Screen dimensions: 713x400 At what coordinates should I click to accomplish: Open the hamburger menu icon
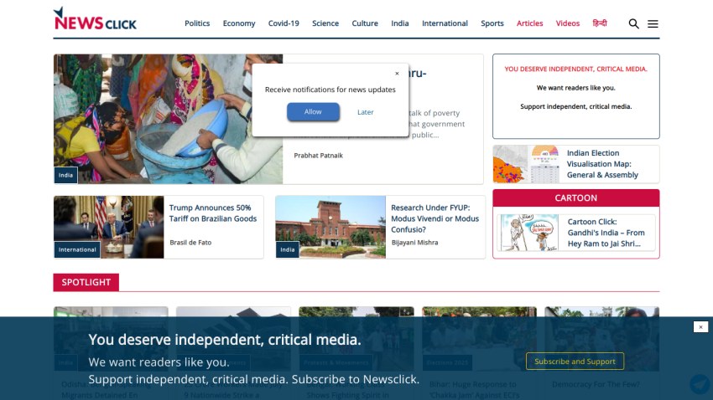click(653, 23)
